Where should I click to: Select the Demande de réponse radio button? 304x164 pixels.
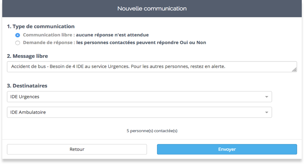(17, 43)
